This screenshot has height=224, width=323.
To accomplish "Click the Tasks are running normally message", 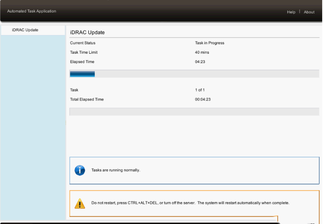I will 116,170.
